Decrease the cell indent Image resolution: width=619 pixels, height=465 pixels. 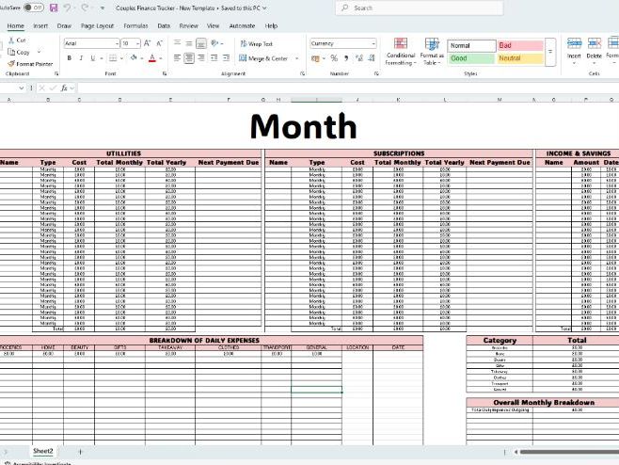pyautogui.click(x=214, y=58)
